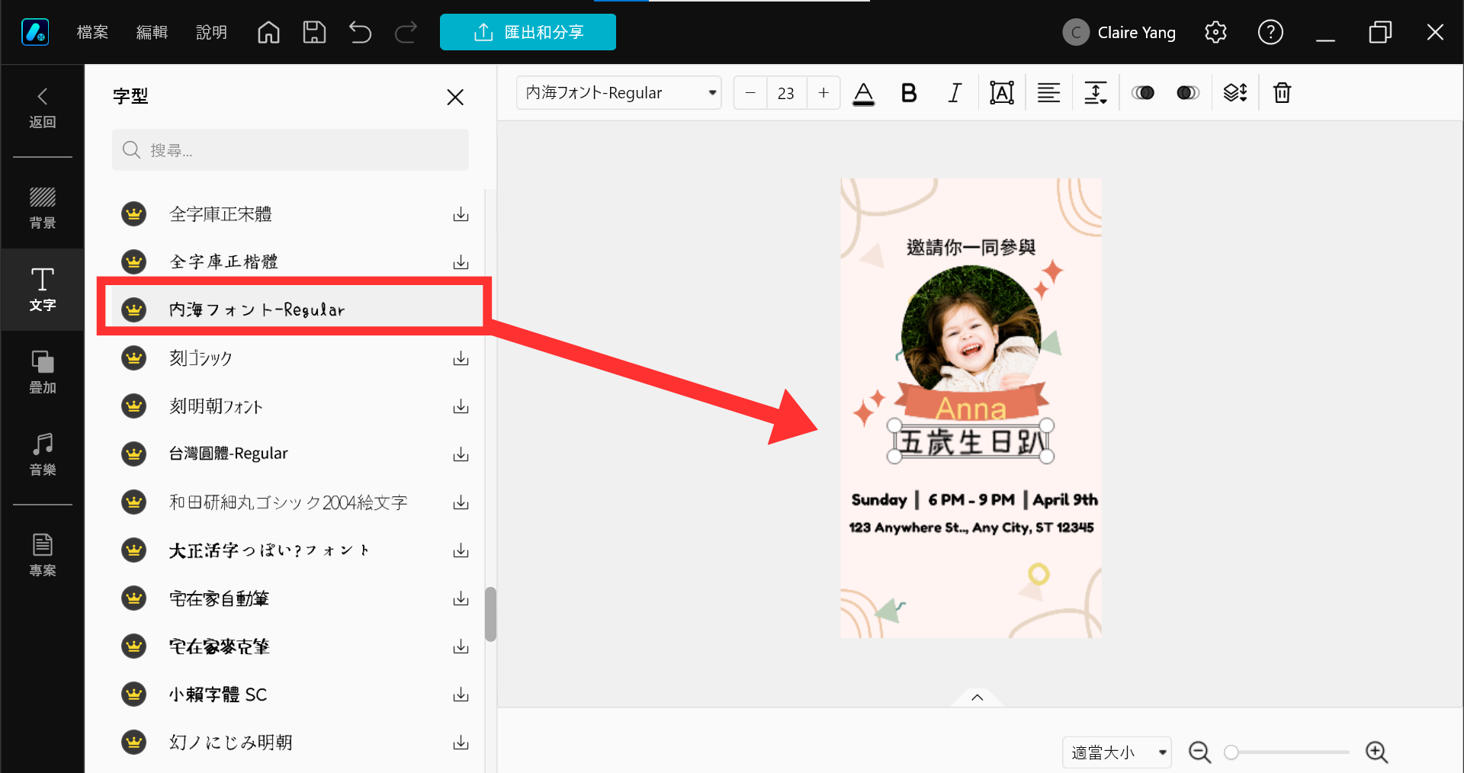The width and height of the screenshot is (1464, 773).
Task: Open Claire Yang account profile
Action: coord(1119,32)
